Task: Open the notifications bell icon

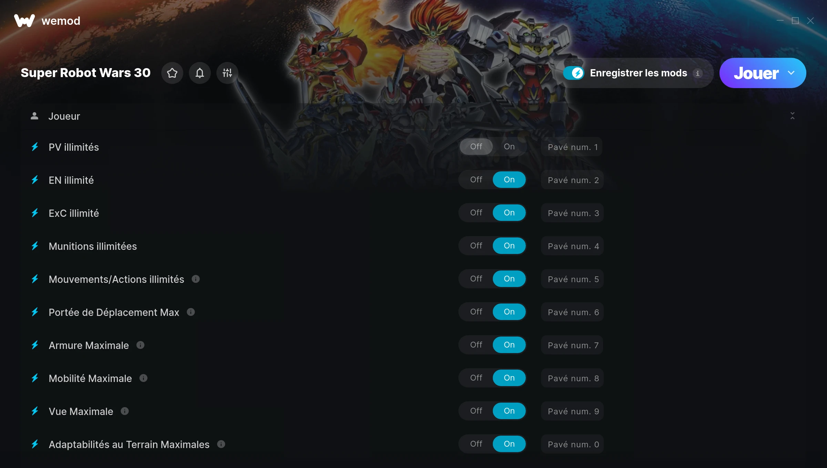Action: [200, 73]
